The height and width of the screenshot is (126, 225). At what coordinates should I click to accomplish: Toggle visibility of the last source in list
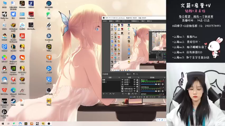[x=134, y=91]
